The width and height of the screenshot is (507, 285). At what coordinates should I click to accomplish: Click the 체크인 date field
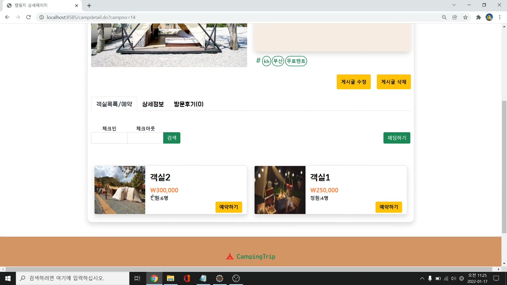[x=109, y=138]
